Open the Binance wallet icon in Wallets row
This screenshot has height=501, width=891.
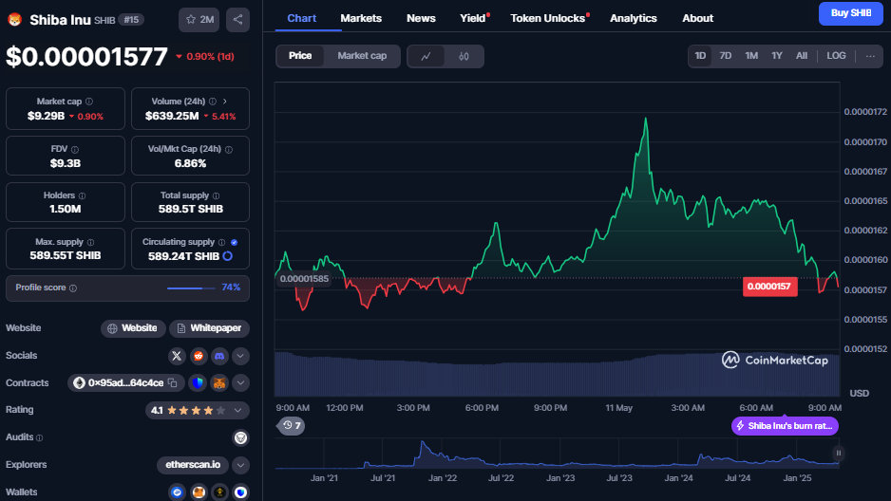click(220, 492)
